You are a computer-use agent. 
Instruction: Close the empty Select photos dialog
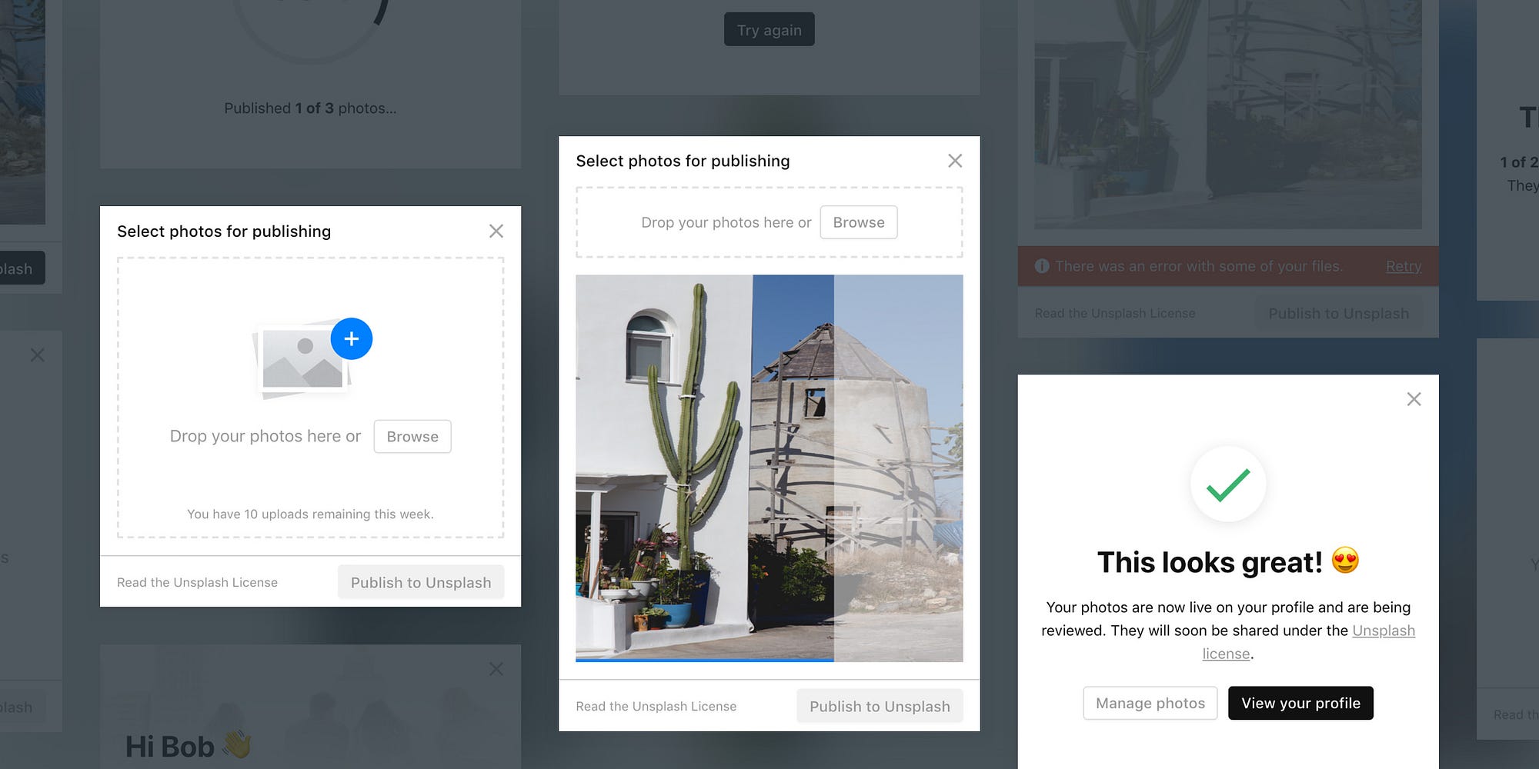pyautogui.click(x=496, y=231)
